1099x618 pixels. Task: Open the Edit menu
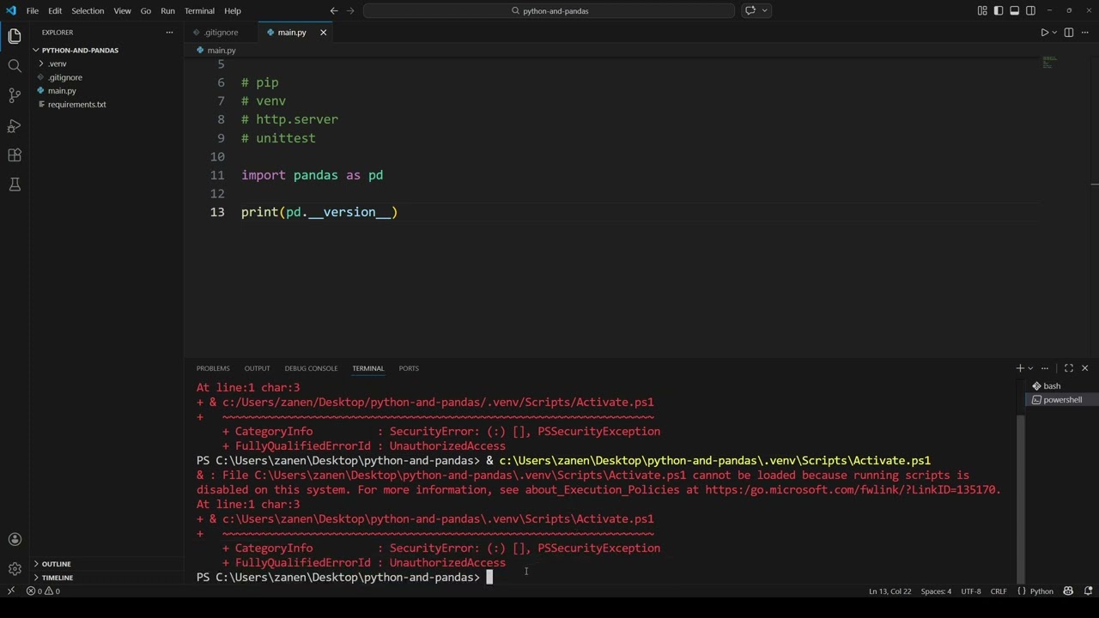click(x=55, y=10)
